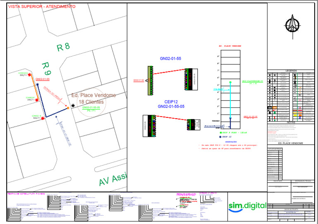Click the 'CEIP 8 FLEX - LE1x8' legend text

click(x=235, y=133)
